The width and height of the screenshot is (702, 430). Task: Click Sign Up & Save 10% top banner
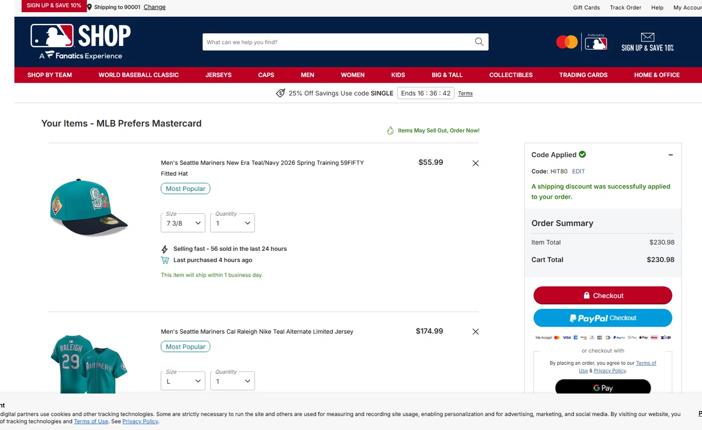(x=54, y=6)
